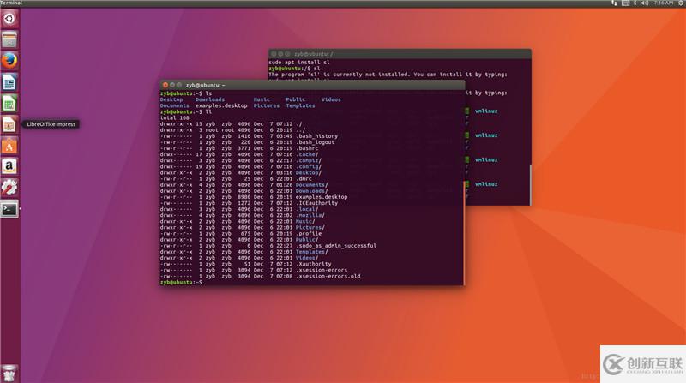The image size is (686, 383).
Task: Click the 'zyb@ubuntu:/$ sl' command line
Action: click(x=294, y=69)
